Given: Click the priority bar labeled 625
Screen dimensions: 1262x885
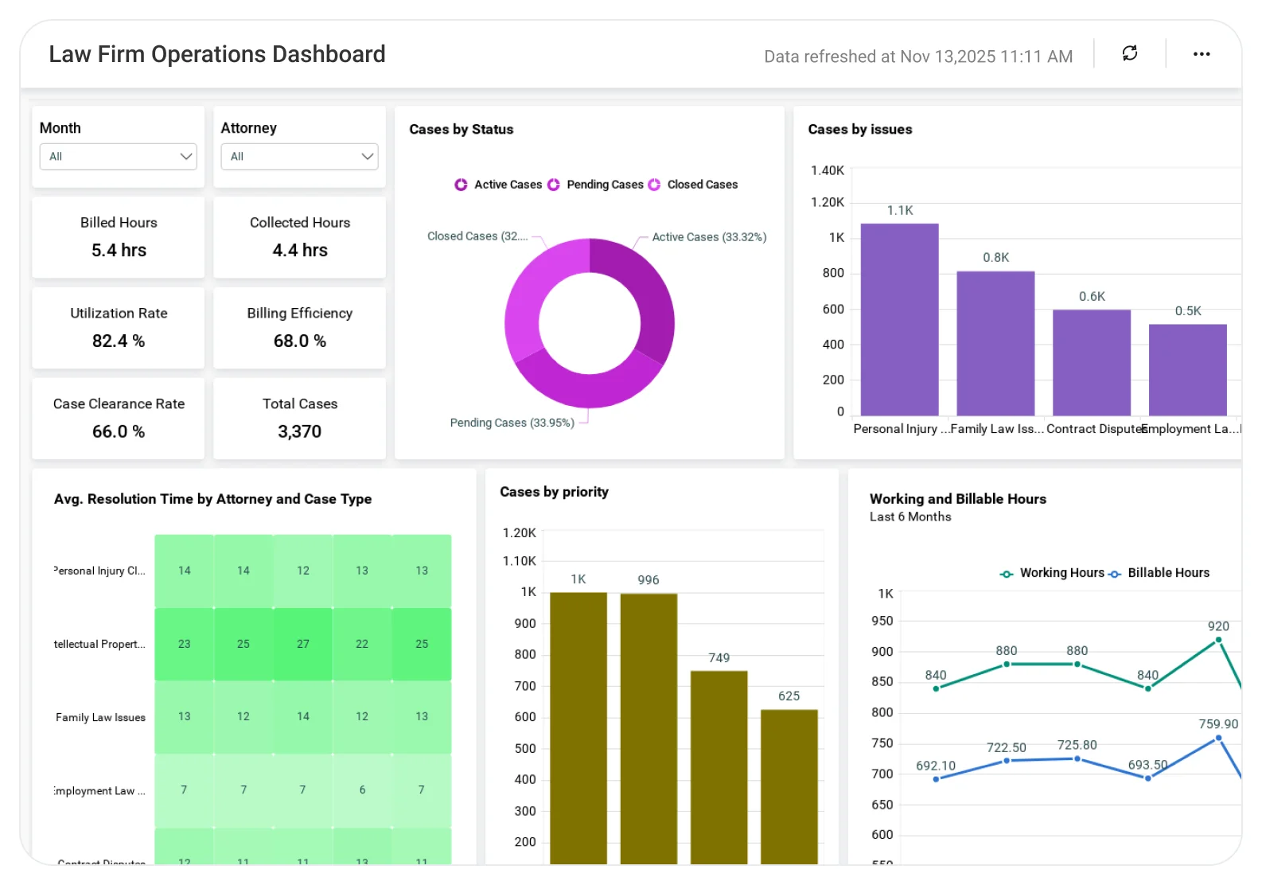Looking at the screenshot, I should click(789, 787).
